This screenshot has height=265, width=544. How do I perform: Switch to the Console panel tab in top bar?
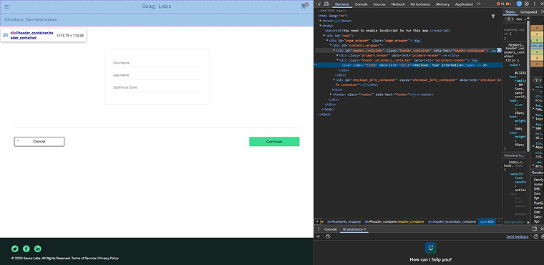[361, 4]
